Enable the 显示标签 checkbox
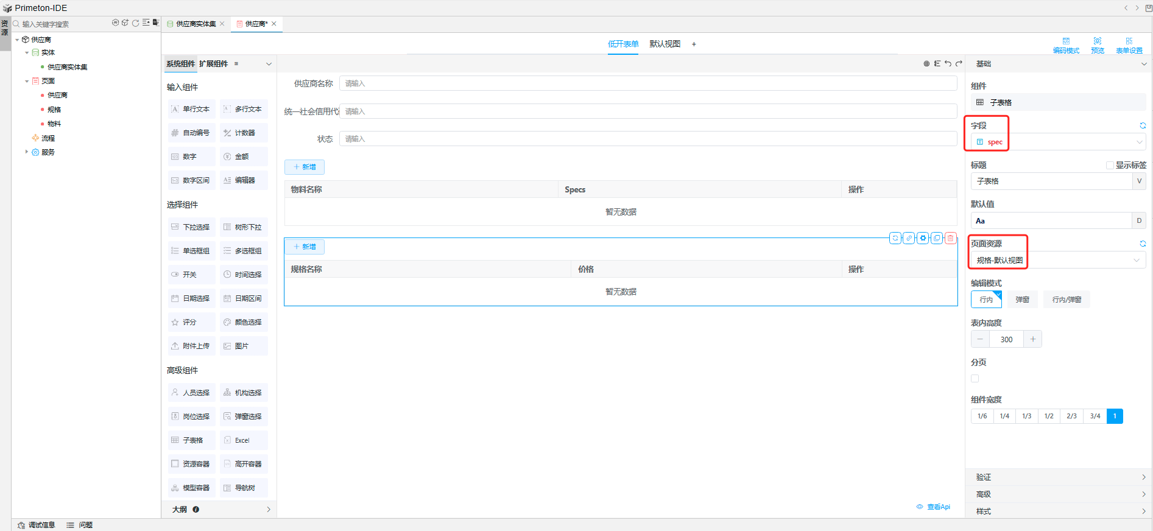 pos(1110,165)
